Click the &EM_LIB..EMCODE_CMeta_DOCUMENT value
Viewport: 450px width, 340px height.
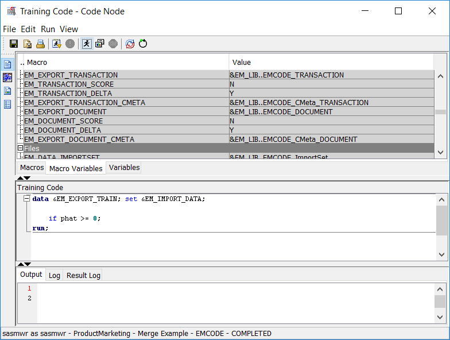tap(293, 139)
